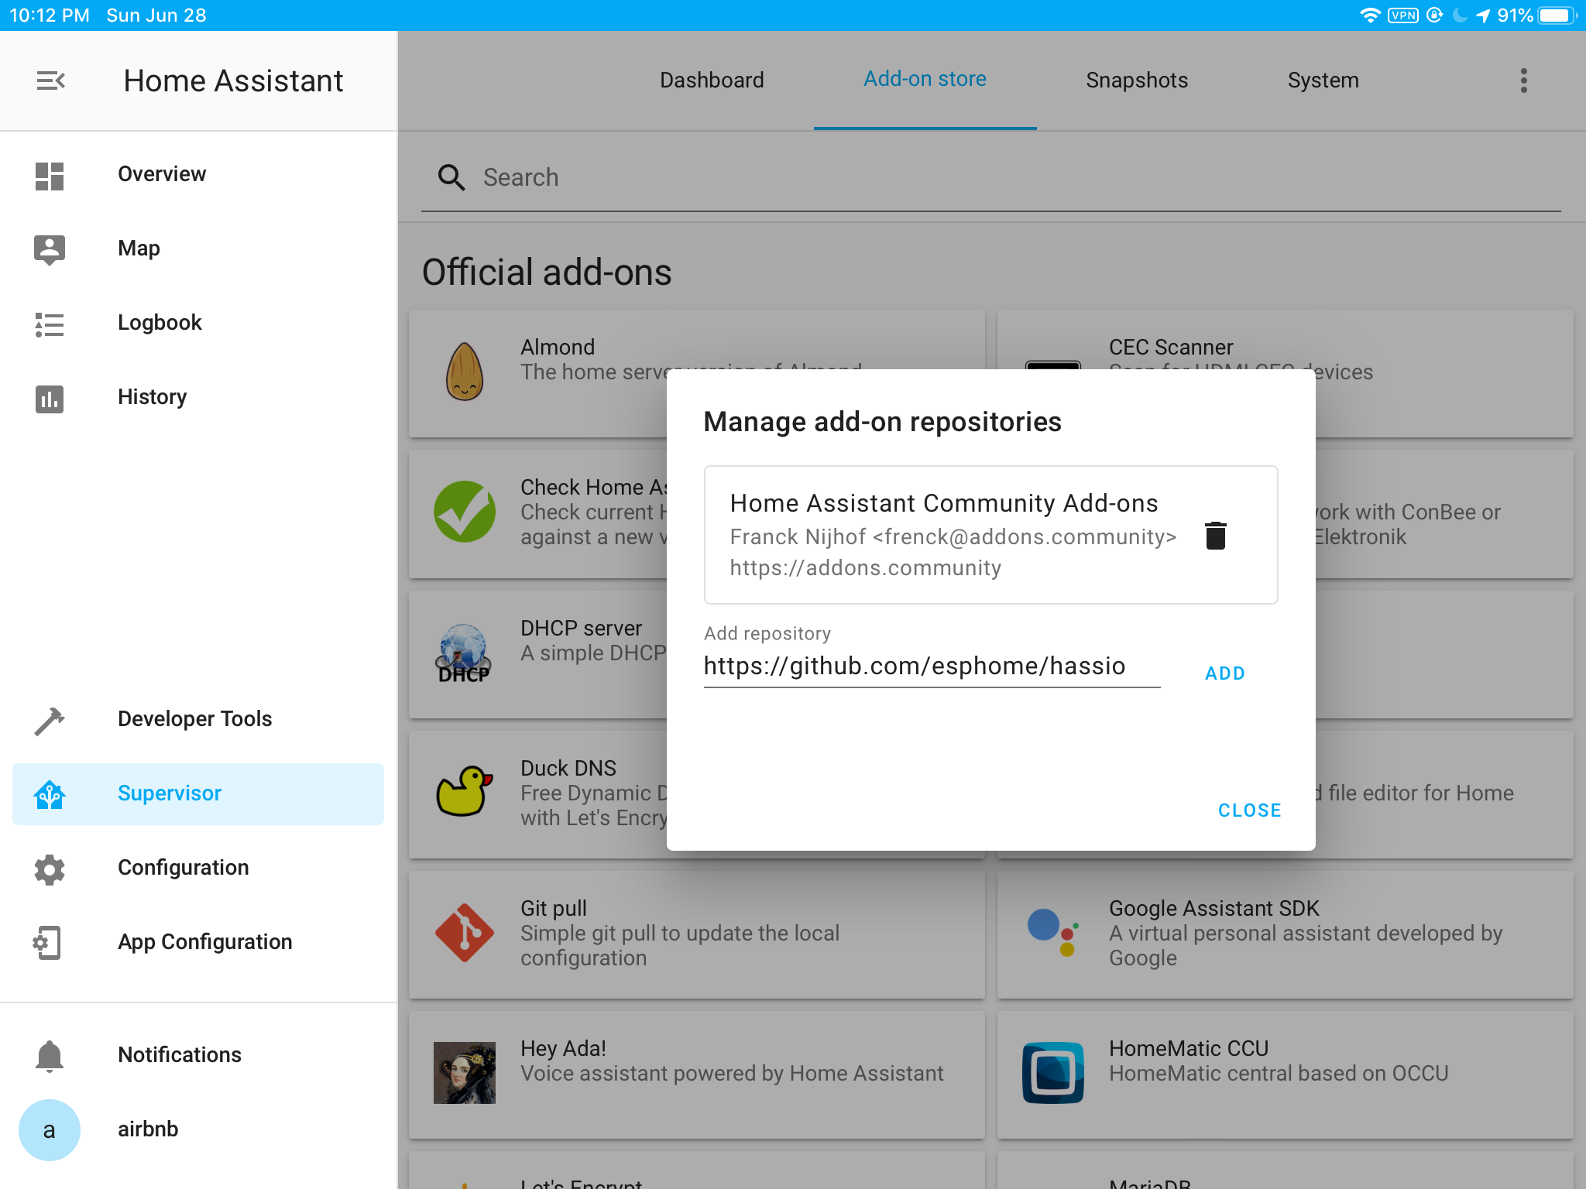This screenshot has height=1189, width=1586.
Task: Open the Map icon in sidebar
Action: (50, 250)
